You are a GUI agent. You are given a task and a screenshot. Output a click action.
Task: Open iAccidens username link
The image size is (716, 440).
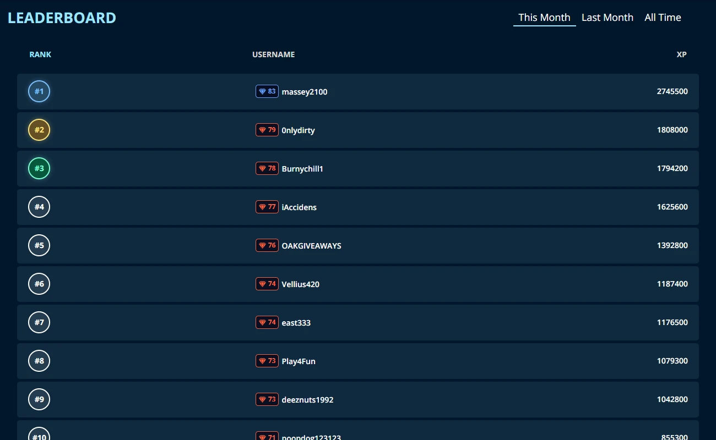299,207
